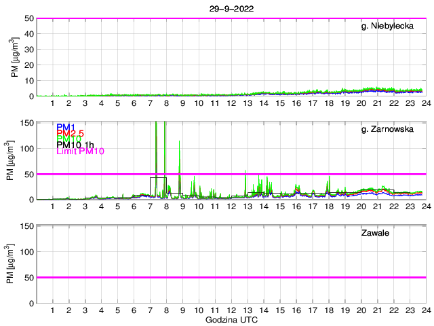Image resolution: width=434 pixels, height=326 pixels.
Task: Click tick label 24 on the bottom chart x-axis
Action: pos(425,310)
